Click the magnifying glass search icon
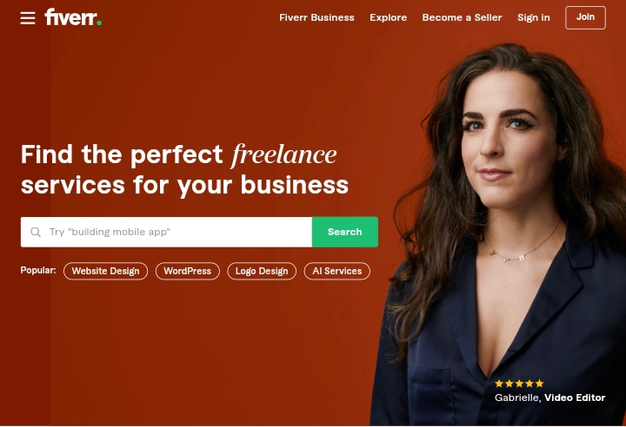Image resolution: width=626 pixels, height=427 pixels. (36, 232)
